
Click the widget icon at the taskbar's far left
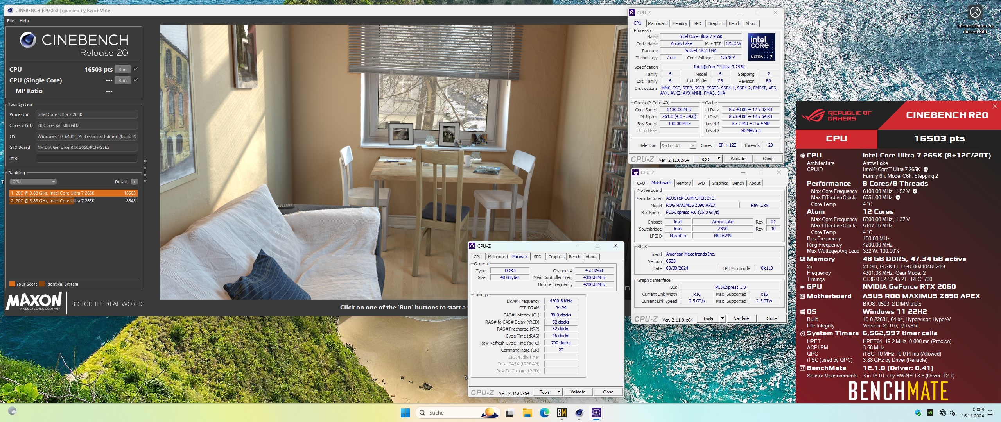coord(12,411)
